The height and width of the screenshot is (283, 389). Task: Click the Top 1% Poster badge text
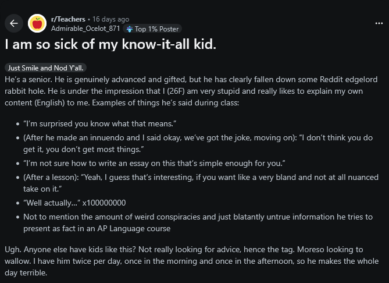(x=156, y=29)
